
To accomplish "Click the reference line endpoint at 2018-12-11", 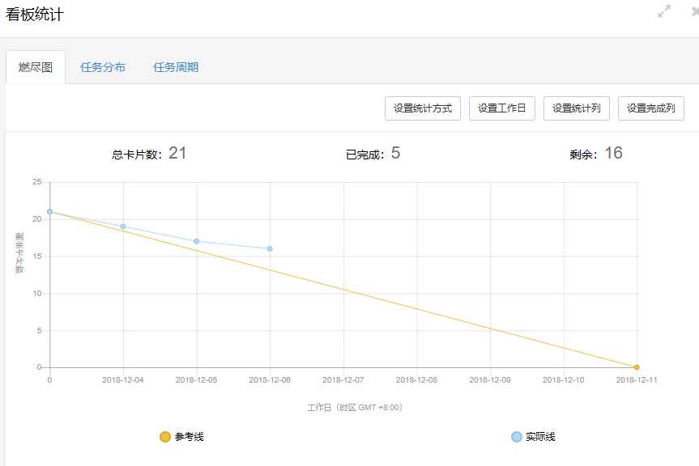I will point(637,367).
